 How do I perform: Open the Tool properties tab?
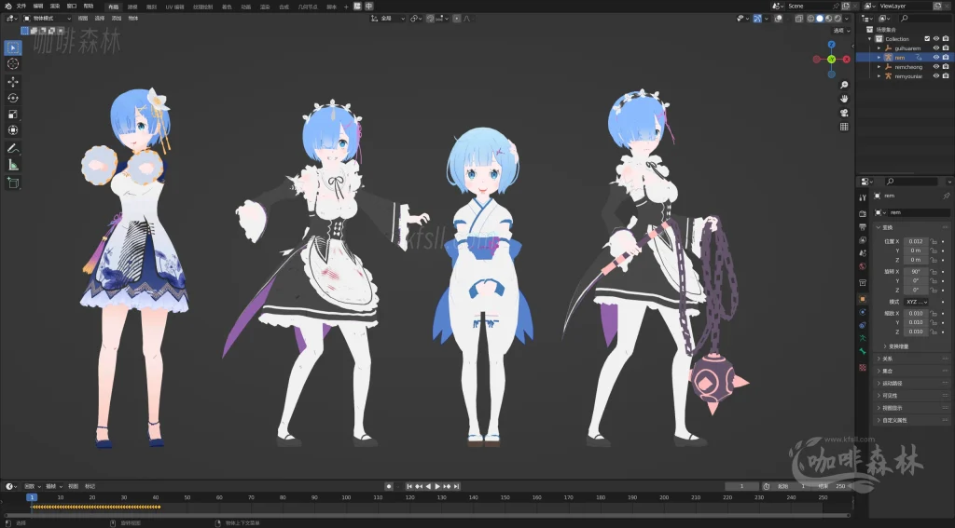pyautogui.click(x=863, y=197)
